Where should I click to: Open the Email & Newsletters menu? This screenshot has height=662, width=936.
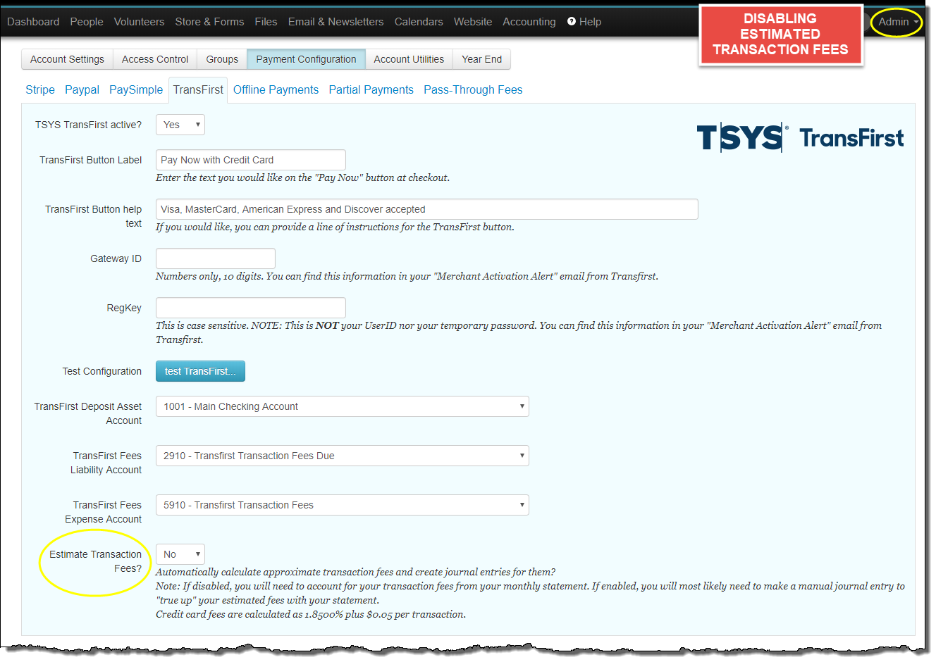(335, 22)
